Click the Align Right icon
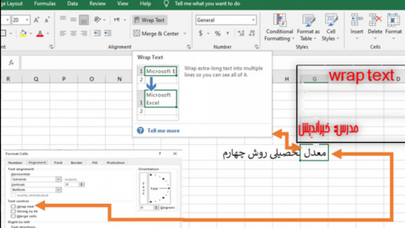This screenshot has height=228, width=405. tap(84, 33)
